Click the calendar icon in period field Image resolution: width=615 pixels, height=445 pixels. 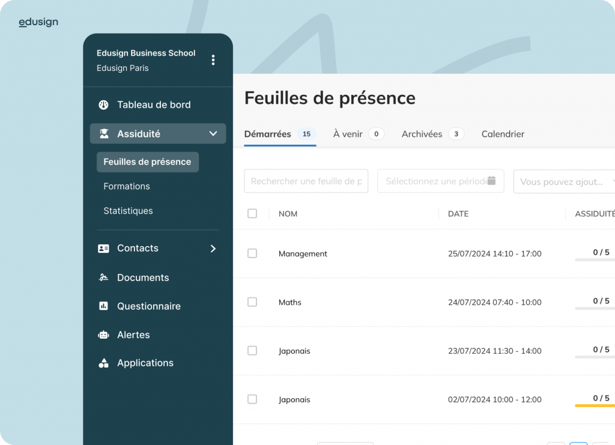click(x=491, y=180)
